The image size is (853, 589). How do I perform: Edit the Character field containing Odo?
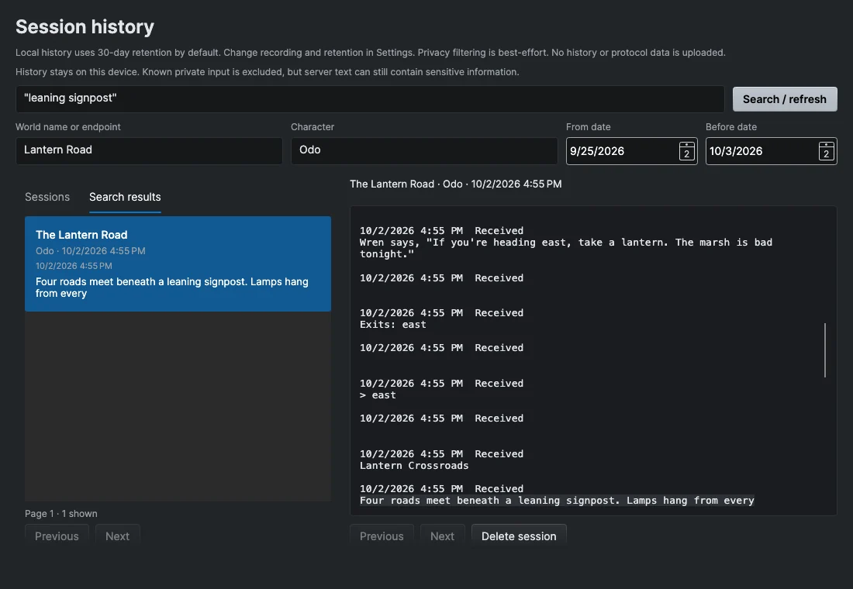424,150
